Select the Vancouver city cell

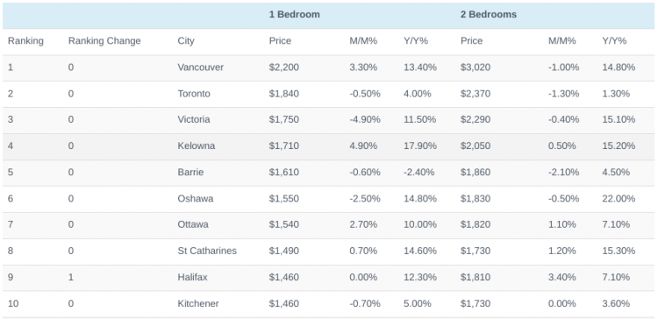201,67
